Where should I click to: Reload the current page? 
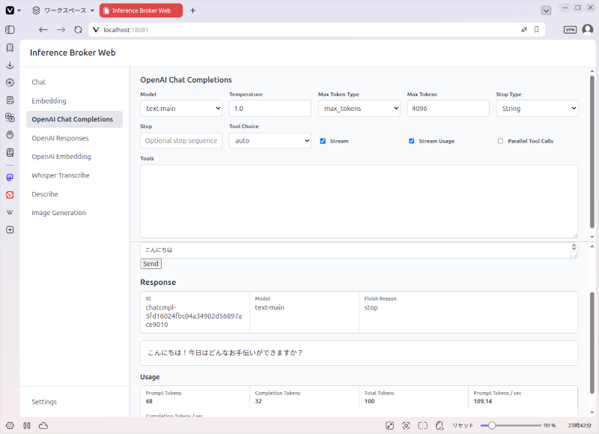click(78, 30)
